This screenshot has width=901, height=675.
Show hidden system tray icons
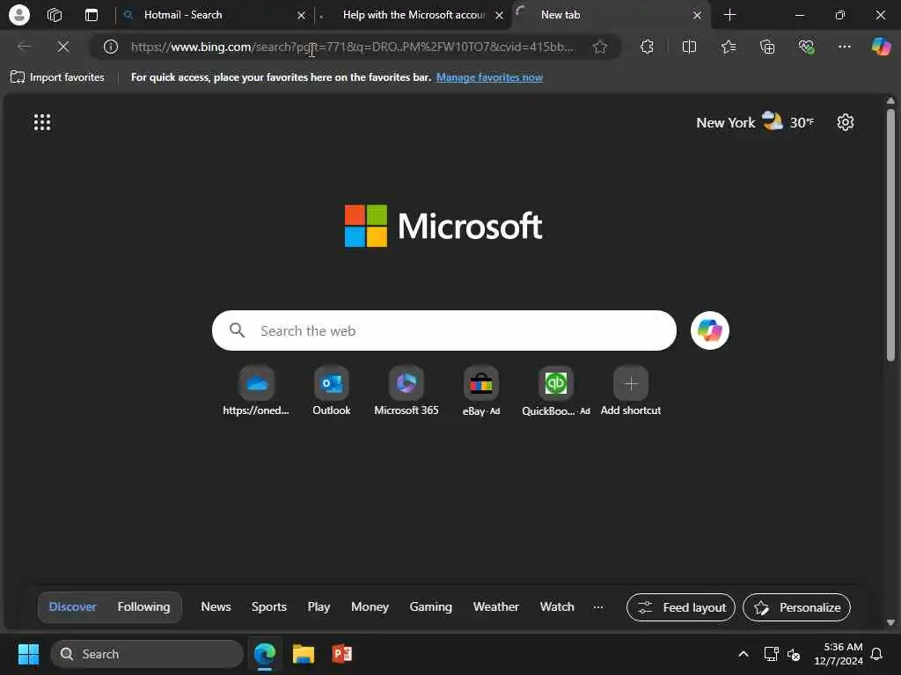coord(743,654)
